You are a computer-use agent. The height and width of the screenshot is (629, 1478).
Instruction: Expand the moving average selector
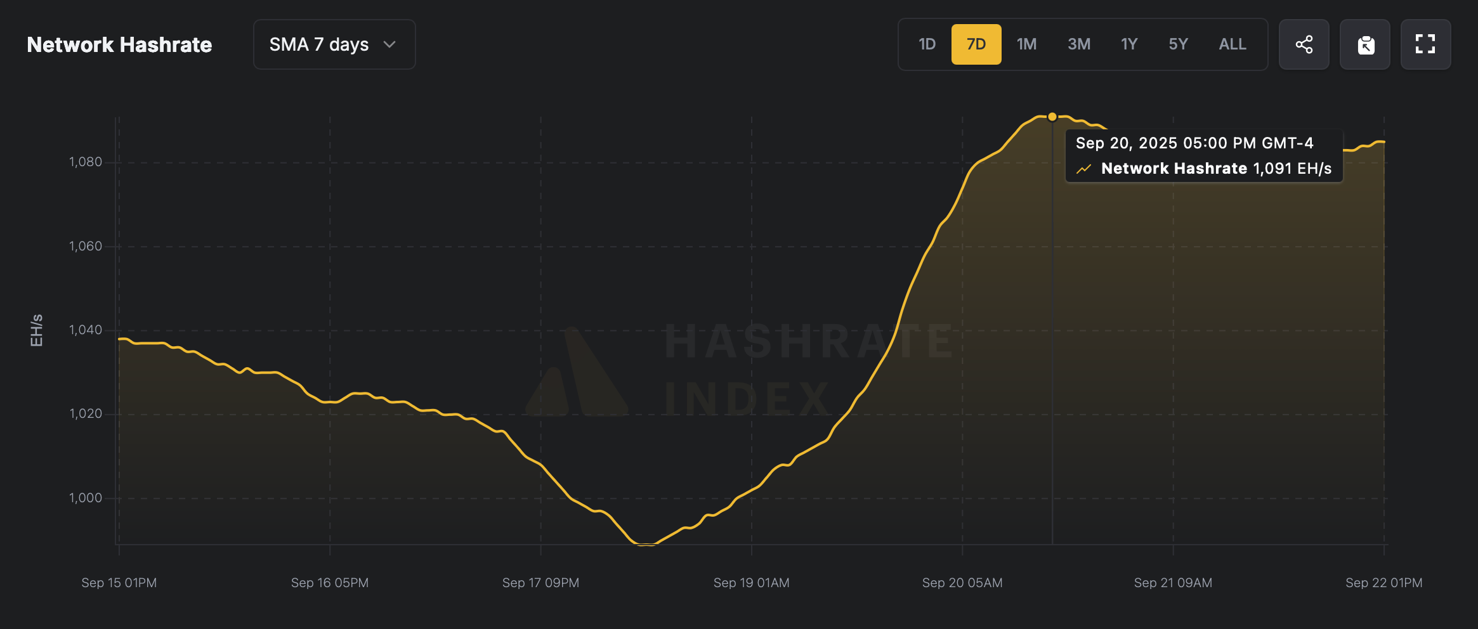334,44
